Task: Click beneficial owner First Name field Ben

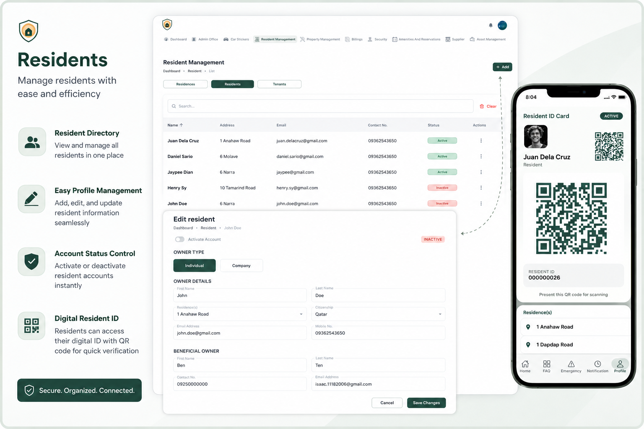Action: pyautogui.click(x=240, y=365)
